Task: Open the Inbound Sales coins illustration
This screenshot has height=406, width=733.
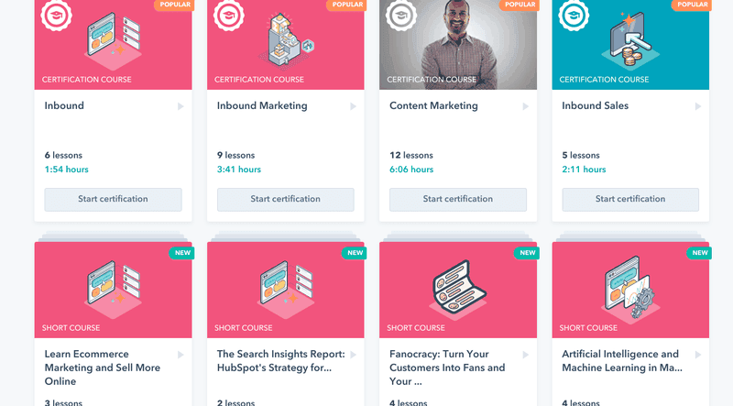Action: coord(630,40)
